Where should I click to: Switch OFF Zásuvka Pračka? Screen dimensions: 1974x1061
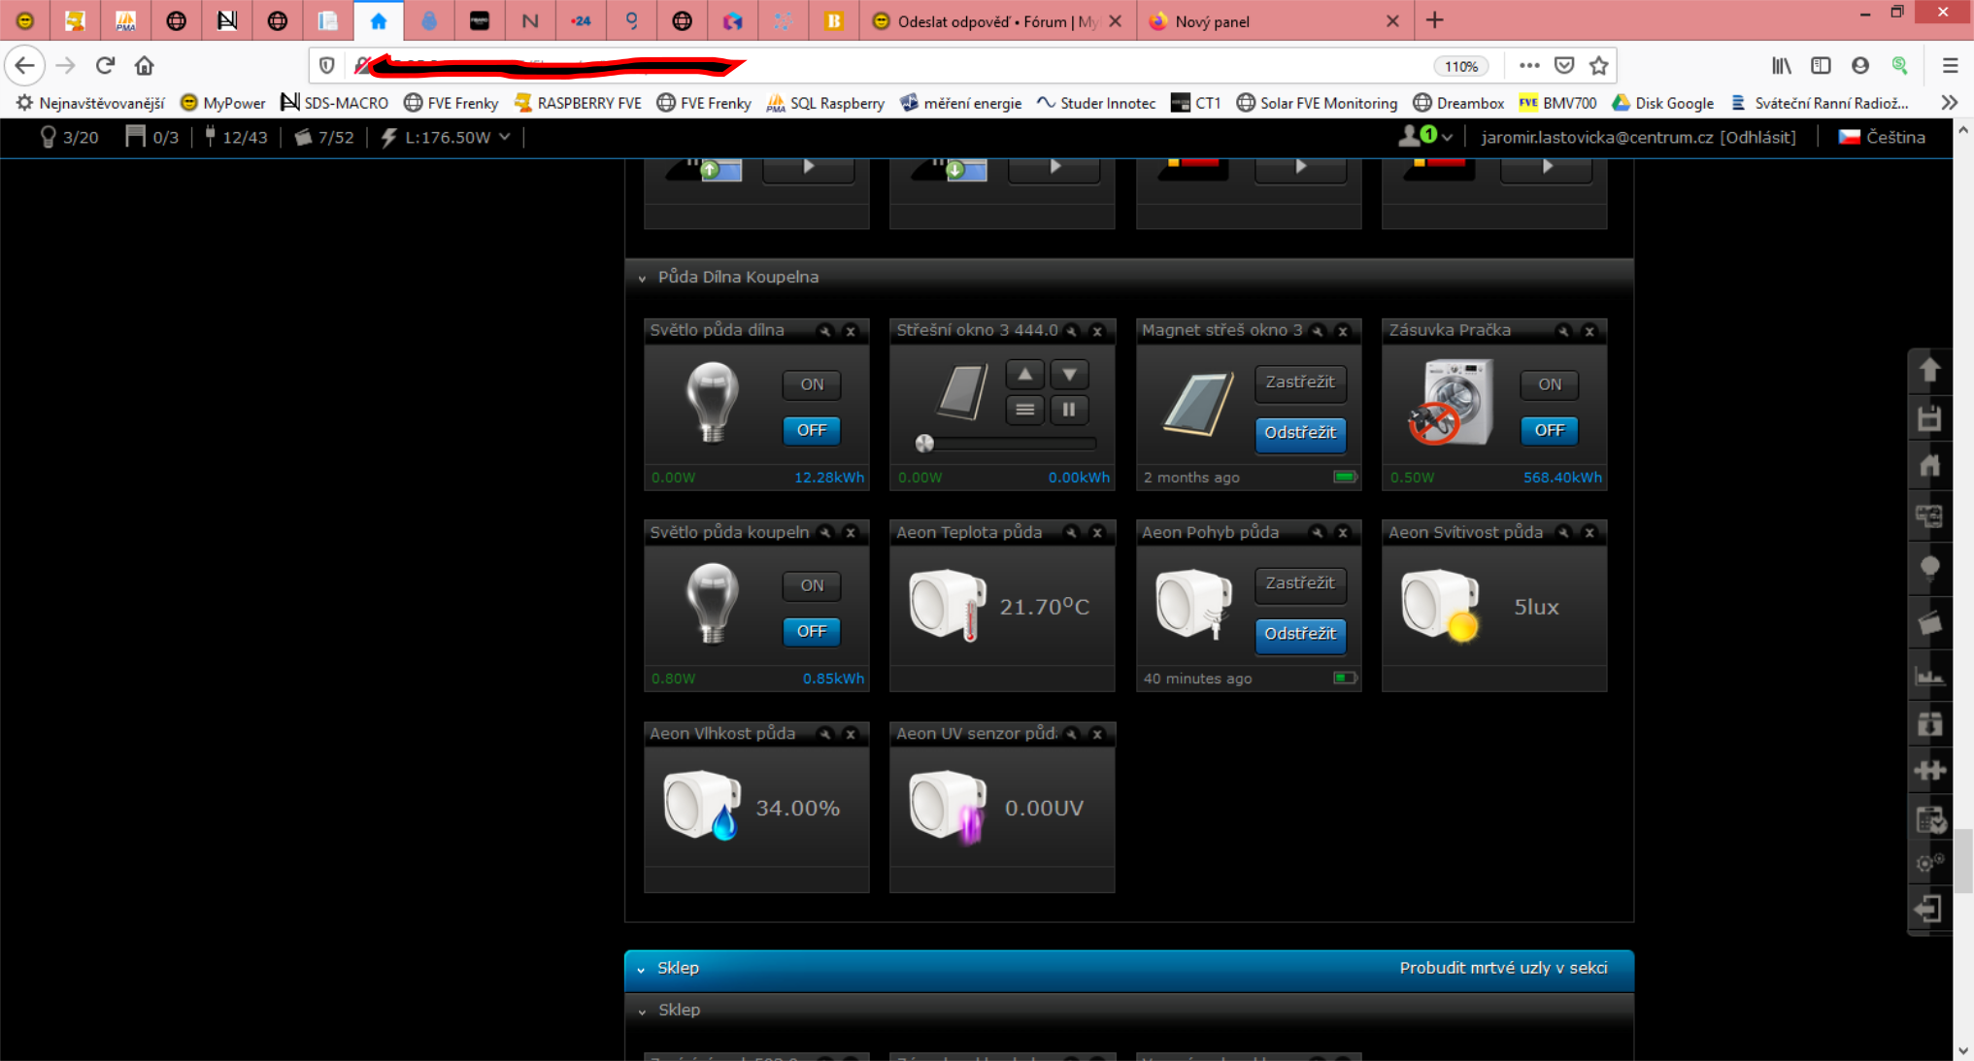coord(1549,430)
